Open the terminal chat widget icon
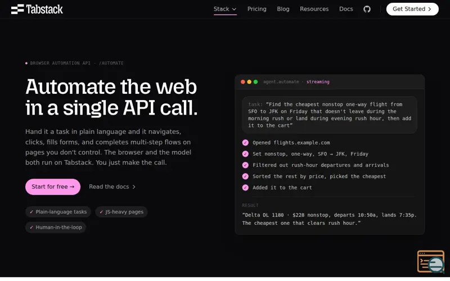 (431, 261)
